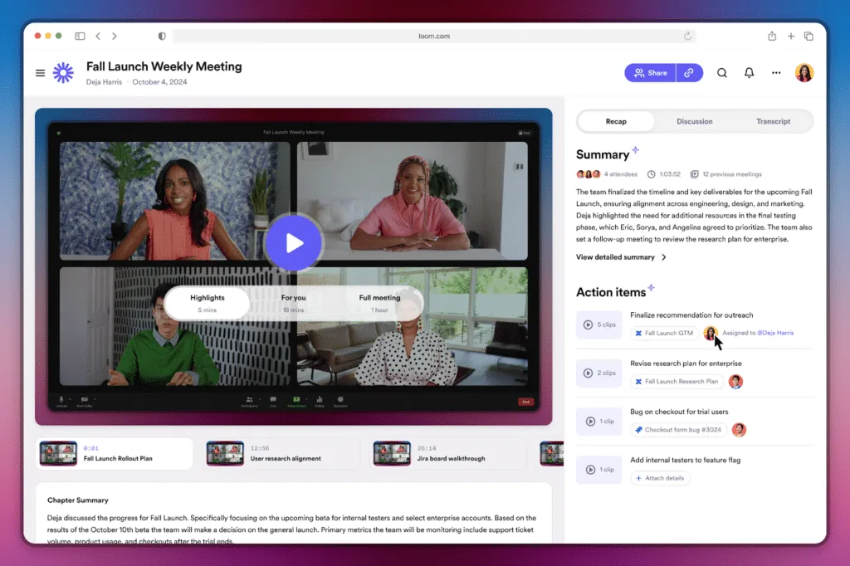Screen dimensions: 850x566
Task: Select the For you viewing option
Action: point(293,303)
